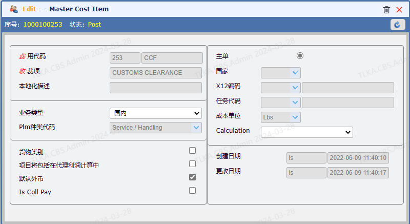Click the Calculation label

pyautogui.click(x=233, y=130)
